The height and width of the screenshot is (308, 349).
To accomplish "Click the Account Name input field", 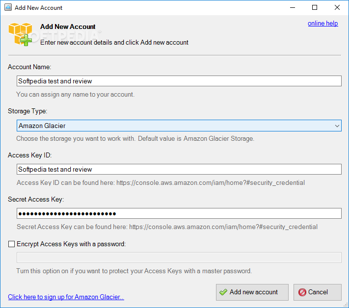I will tap(179, 81).
